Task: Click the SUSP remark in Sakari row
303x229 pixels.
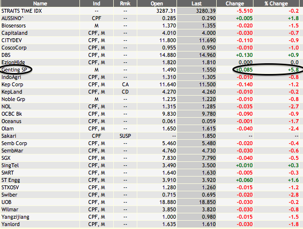Action: [x=125, y=134]
